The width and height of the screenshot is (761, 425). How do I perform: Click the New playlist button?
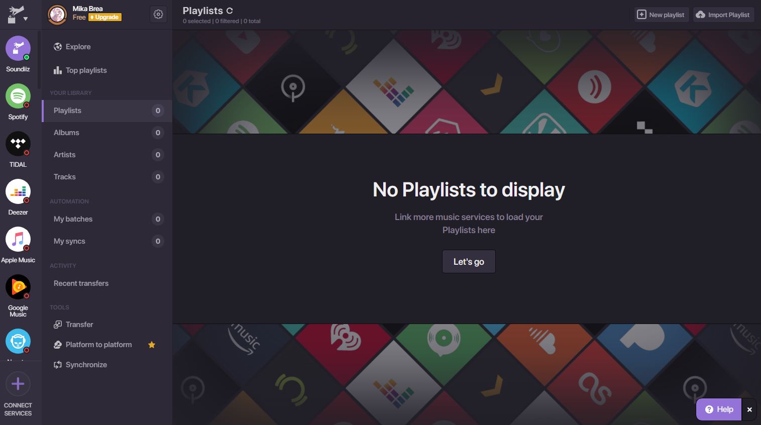[x=661, y=15]
